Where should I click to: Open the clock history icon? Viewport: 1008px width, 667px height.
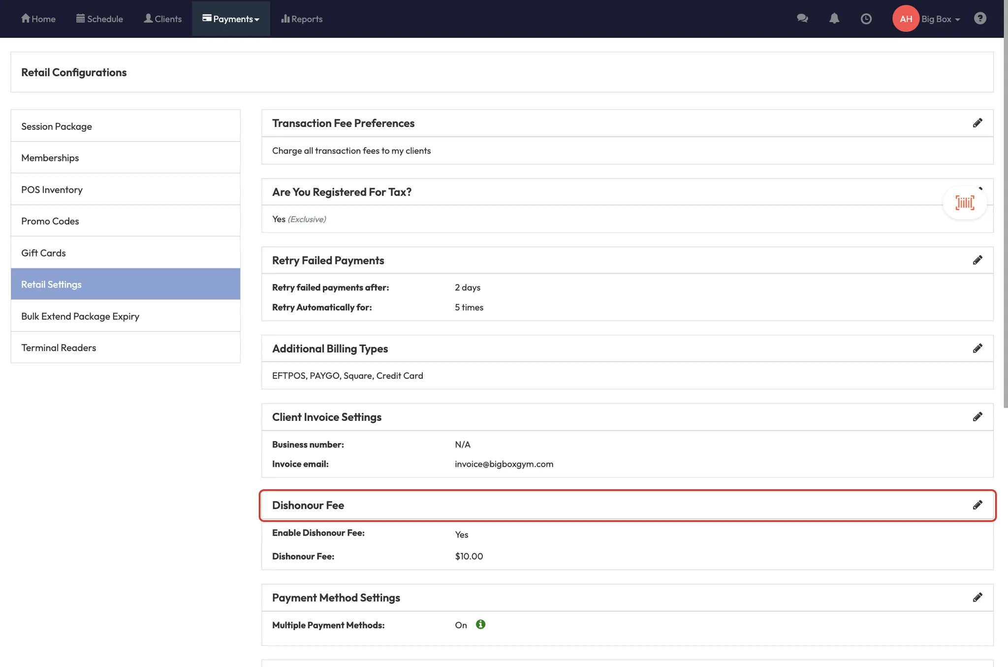866,19
